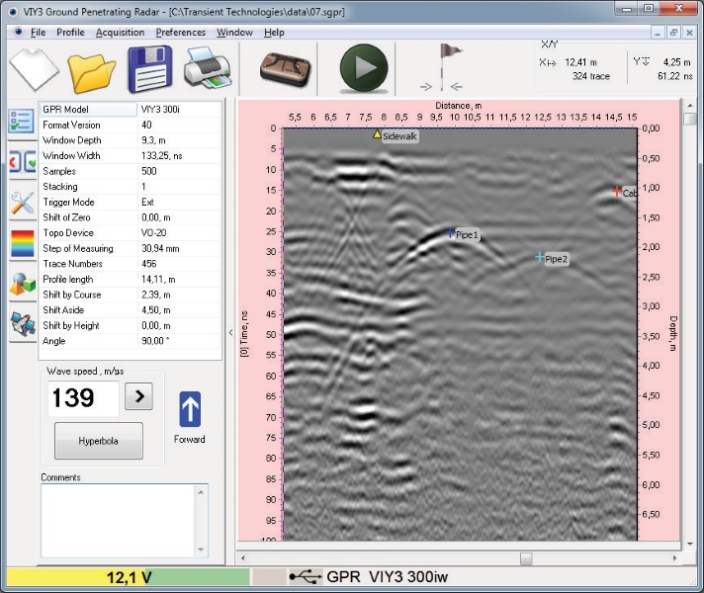This screenshot has width=704, height=593.
Task: Select the Pipe1 cross marker
Action: tap(451, 232)
